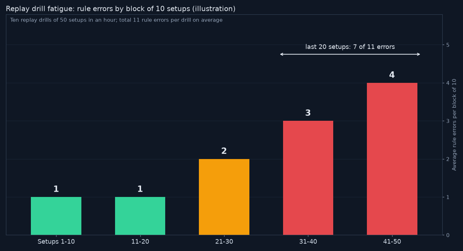Click the green bar for Setups 1-10

pyautogui.click(x=56, y=216)
